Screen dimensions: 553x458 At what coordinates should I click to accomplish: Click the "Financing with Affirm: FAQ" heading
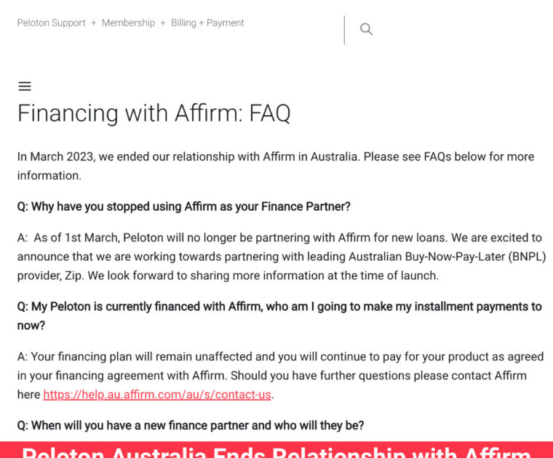pos(154,113)
